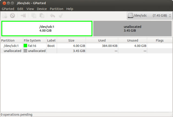Click the Paste partition toolbar icon
This screenshot has height=117, width=173.
tap(41, 16)
